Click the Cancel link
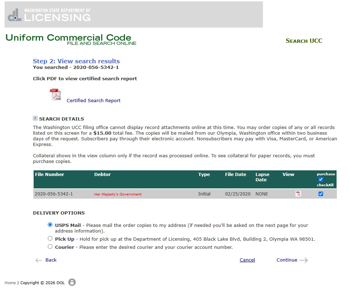Screen dimensions: 350x305 coord(247,260)
